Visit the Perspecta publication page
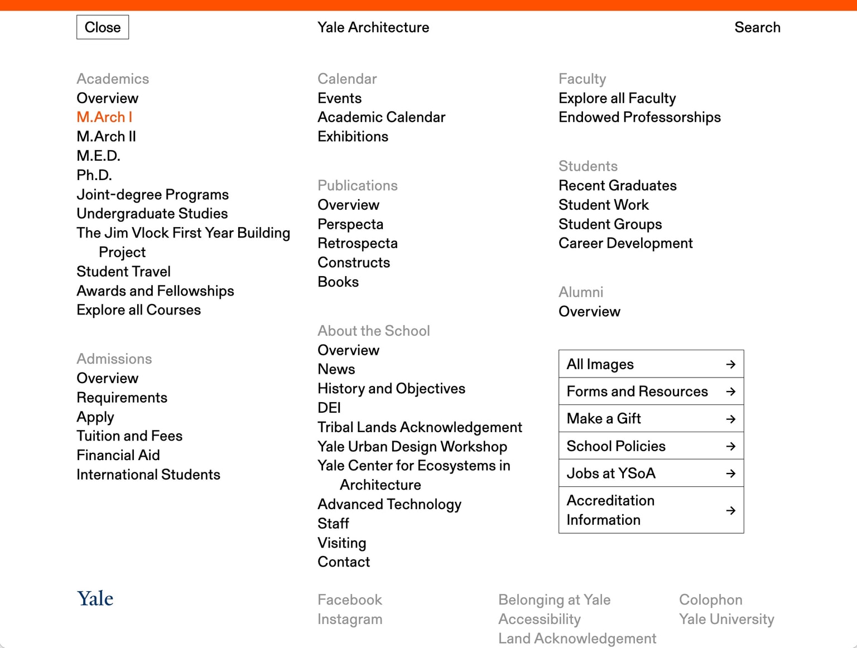Screen dimensions: 857x648 350,224
